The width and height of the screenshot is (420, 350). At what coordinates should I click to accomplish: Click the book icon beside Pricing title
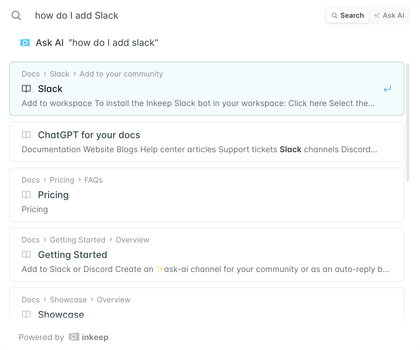26,195
